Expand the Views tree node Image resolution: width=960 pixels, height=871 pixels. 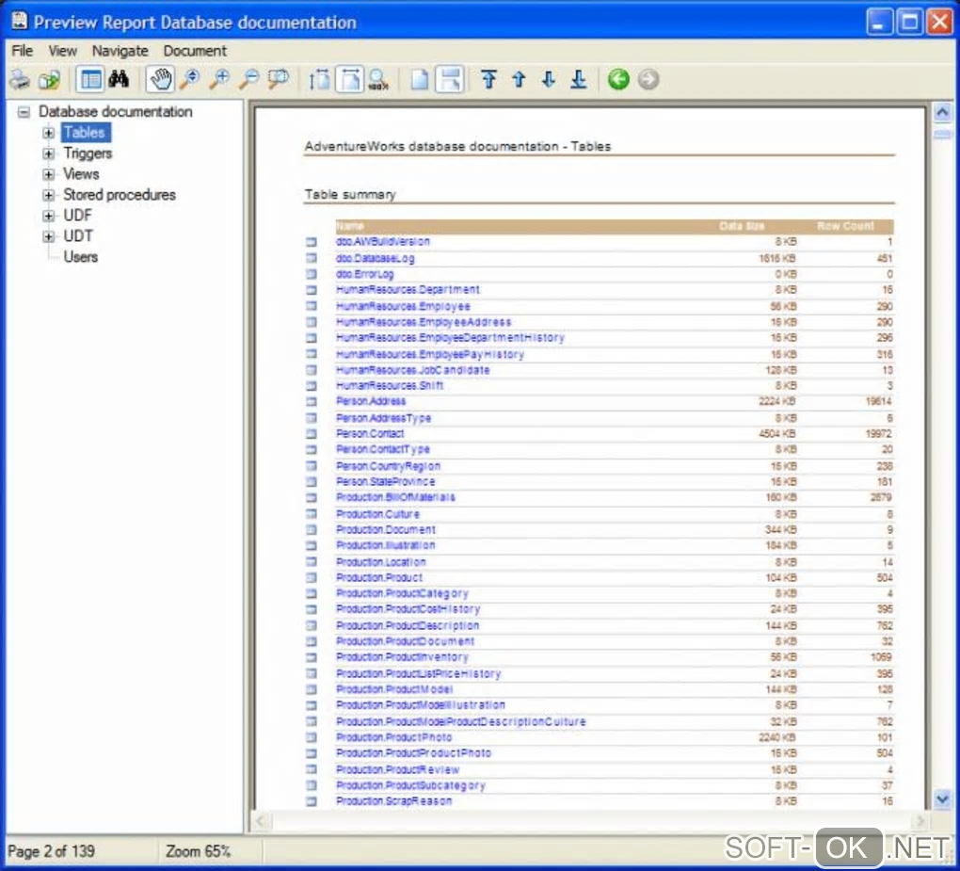pyautogui.click(x=48, y=174)
